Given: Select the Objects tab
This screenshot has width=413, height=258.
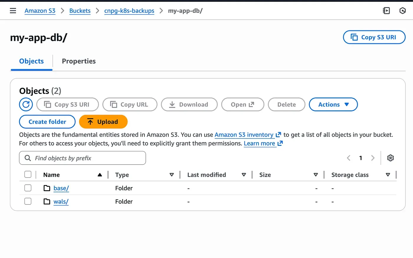Looking at the screenshot, I should click(x=31, y=61).
